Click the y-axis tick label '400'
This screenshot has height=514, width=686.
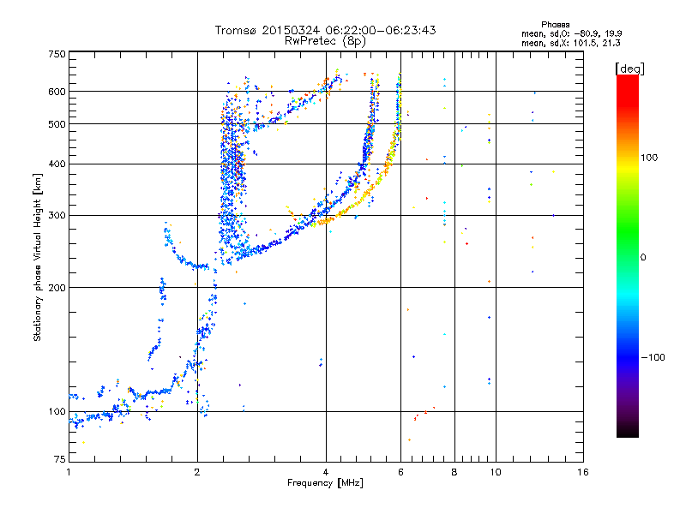point(57,164)
